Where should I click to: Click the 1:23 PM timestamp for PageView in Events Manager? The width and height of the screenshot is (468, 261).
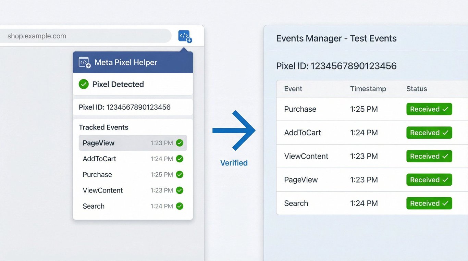(364, 180)
